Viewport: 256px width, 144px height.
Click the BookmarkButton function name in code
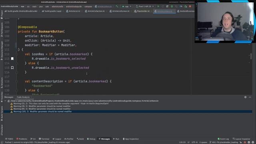[51, 32]
